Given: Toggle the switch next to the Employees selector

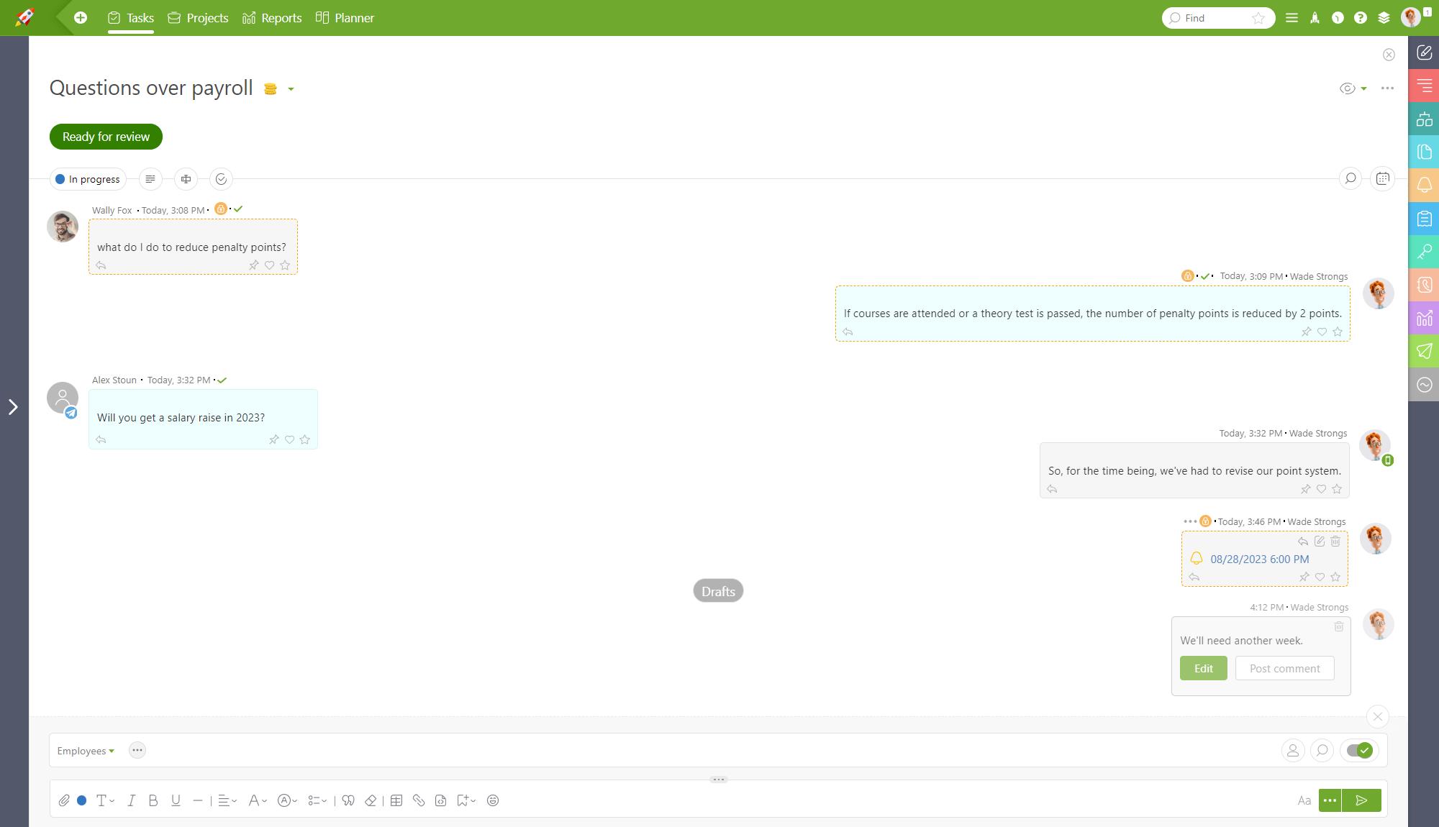Looking at the screenshot, I should [1359, 750].
